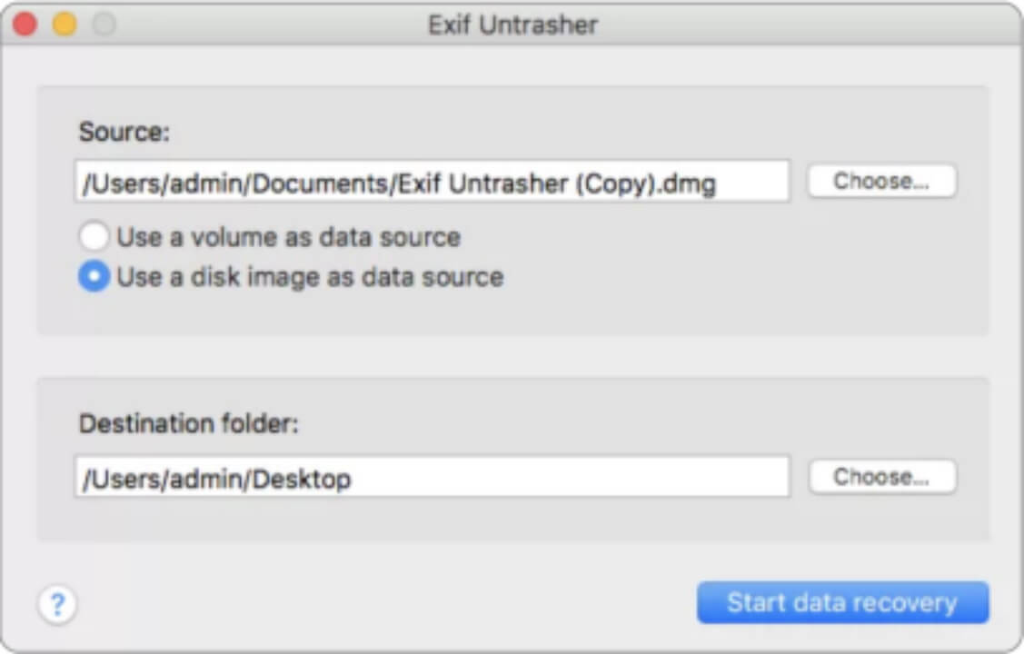Start data recovery
Image resolution: width=1024 pixels, height=654 pixels.
point(842,602)
